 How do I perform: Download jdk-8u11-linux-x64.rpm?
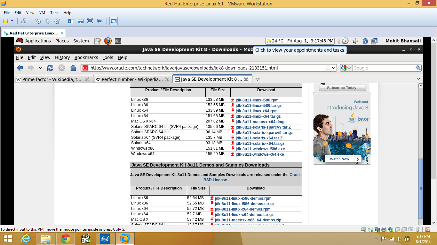click(x=257, y=111)
